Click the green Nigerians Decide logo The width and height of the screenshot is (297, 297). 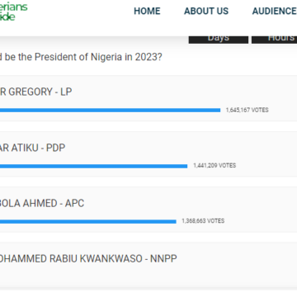tap(13, 12)
